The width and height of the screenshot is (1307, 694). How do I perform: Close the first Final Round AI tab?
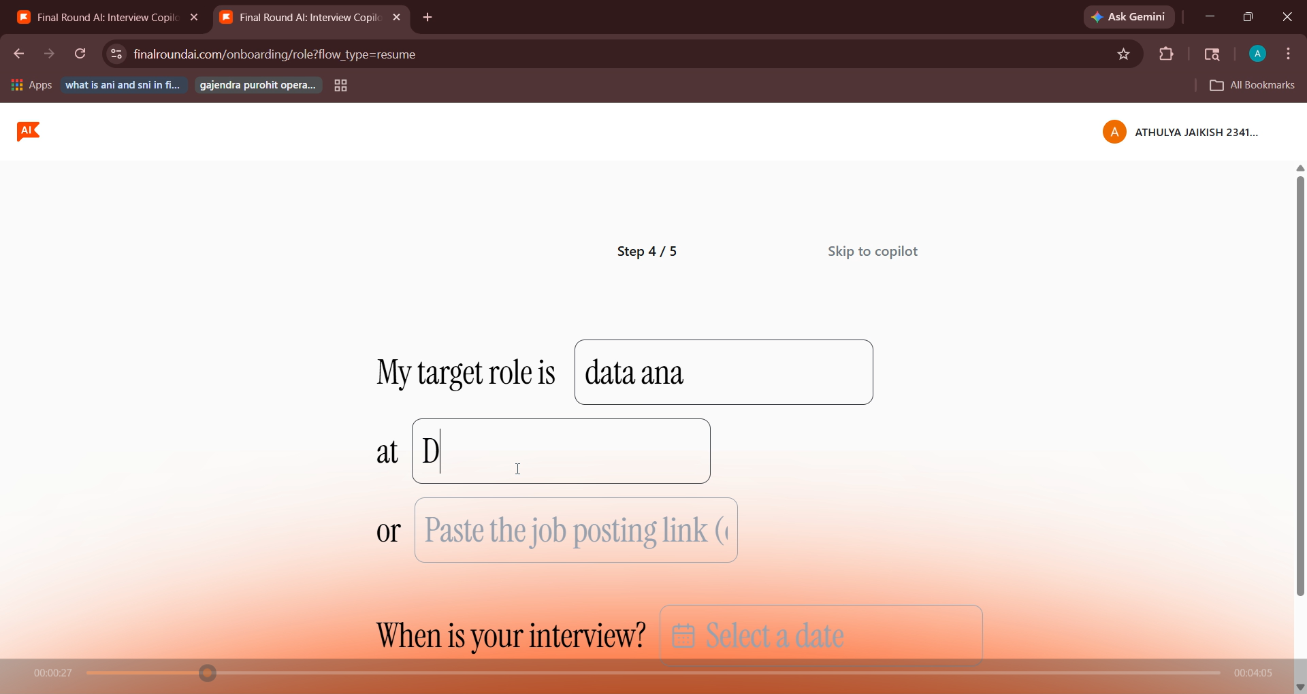coord(194,18)
